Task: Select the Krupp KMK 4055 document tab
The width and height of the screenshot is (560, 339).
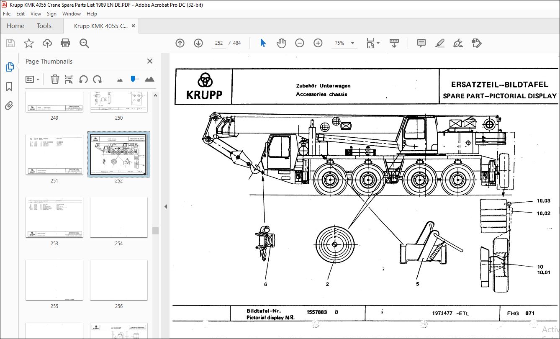Action: (x=101, y=26)
